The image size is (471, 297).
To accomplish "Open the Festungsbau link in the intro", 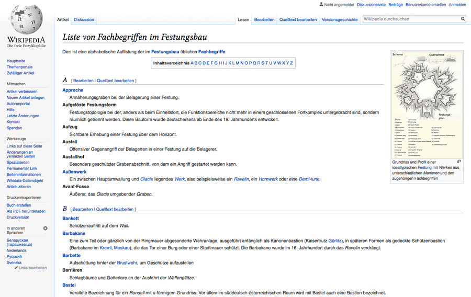I will [165, 52].
